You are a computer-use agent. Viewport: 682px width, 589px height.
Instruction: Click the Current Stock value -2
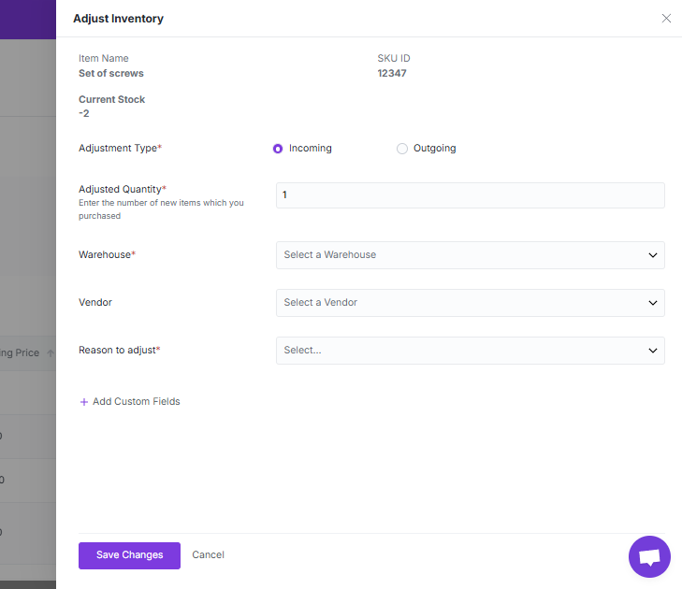(84, 113)
